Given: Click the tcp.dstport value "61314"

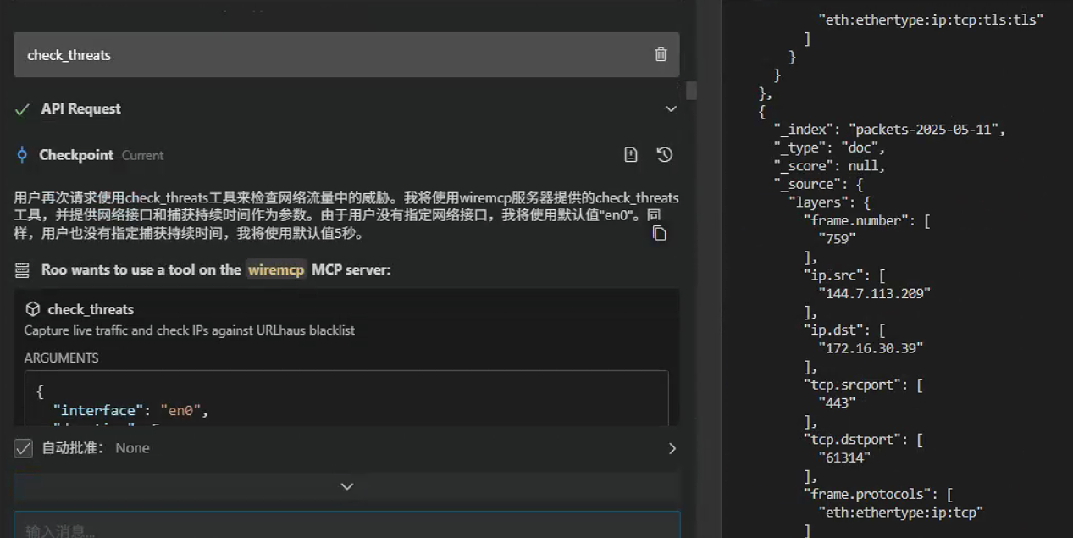Looking at the screenshot, I should click(844, 457).
